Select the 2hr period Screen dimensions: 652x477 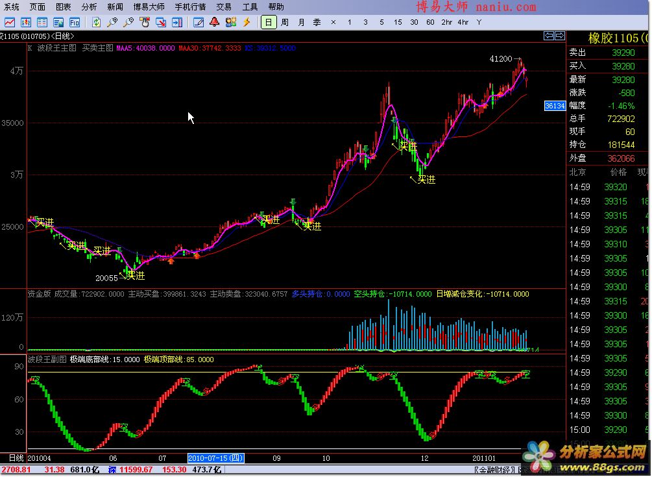click(x=446, y=23)
